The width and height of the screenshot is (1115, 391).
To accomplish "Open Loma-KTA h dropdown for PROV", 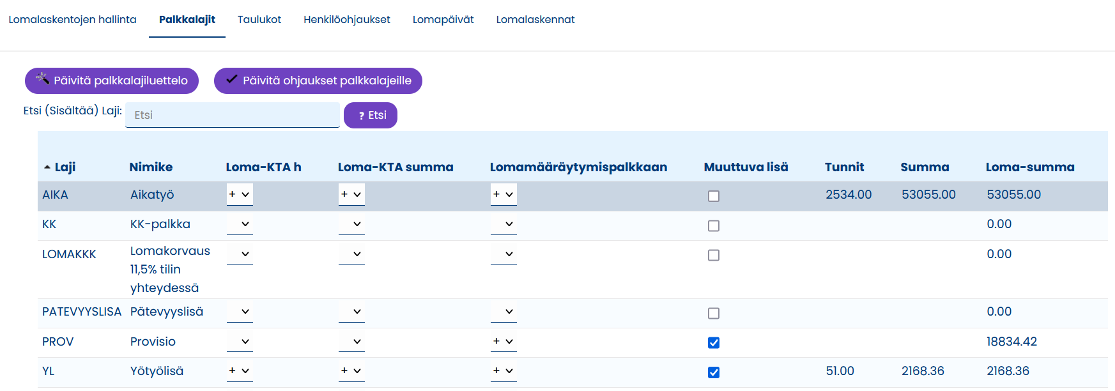I will [x=240, y=341].
